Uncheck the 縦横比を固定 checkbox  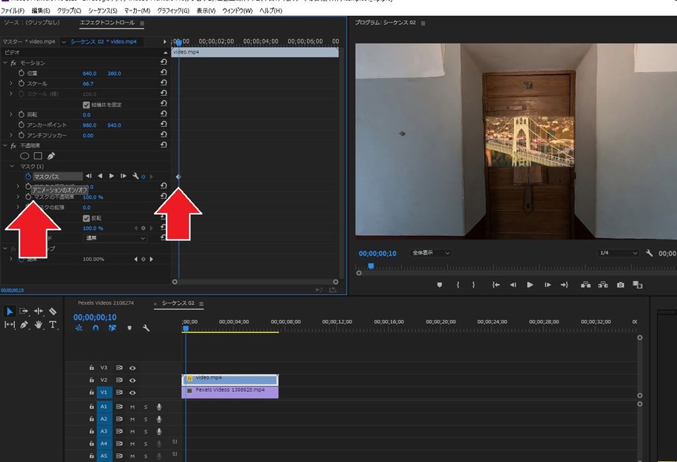click(86, 104)
